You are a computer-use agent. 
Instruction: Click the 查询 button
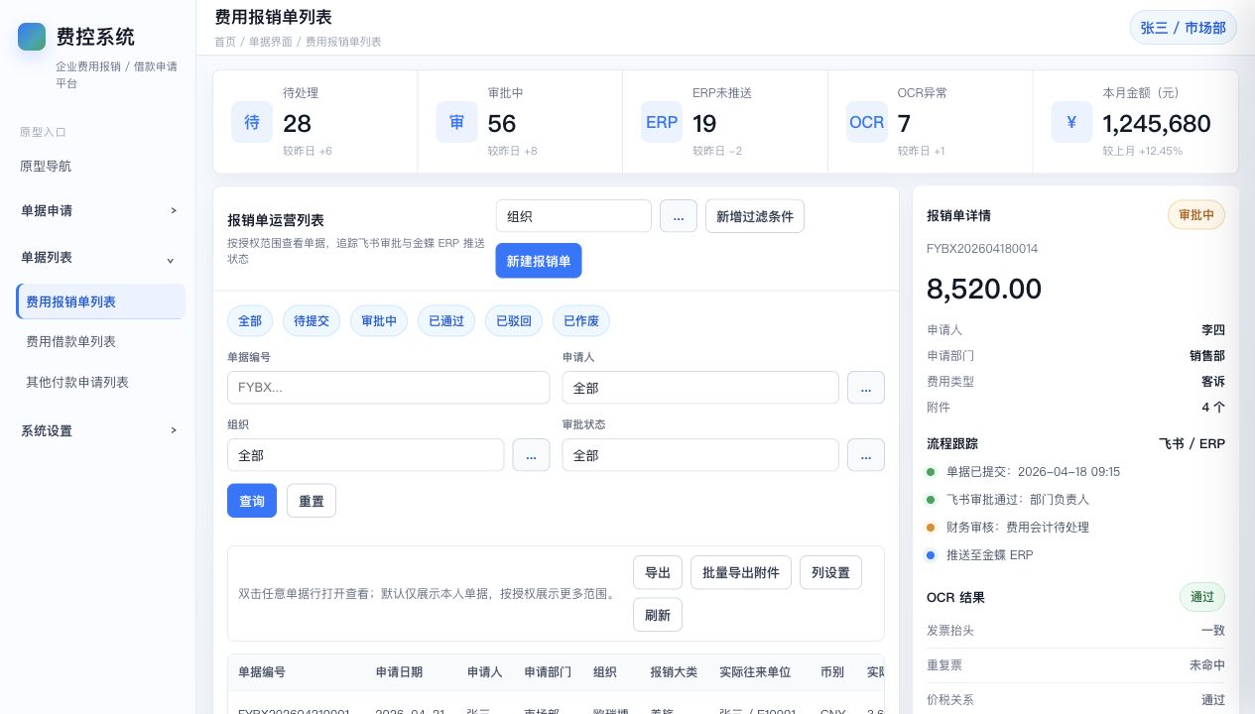click(252, 501)
